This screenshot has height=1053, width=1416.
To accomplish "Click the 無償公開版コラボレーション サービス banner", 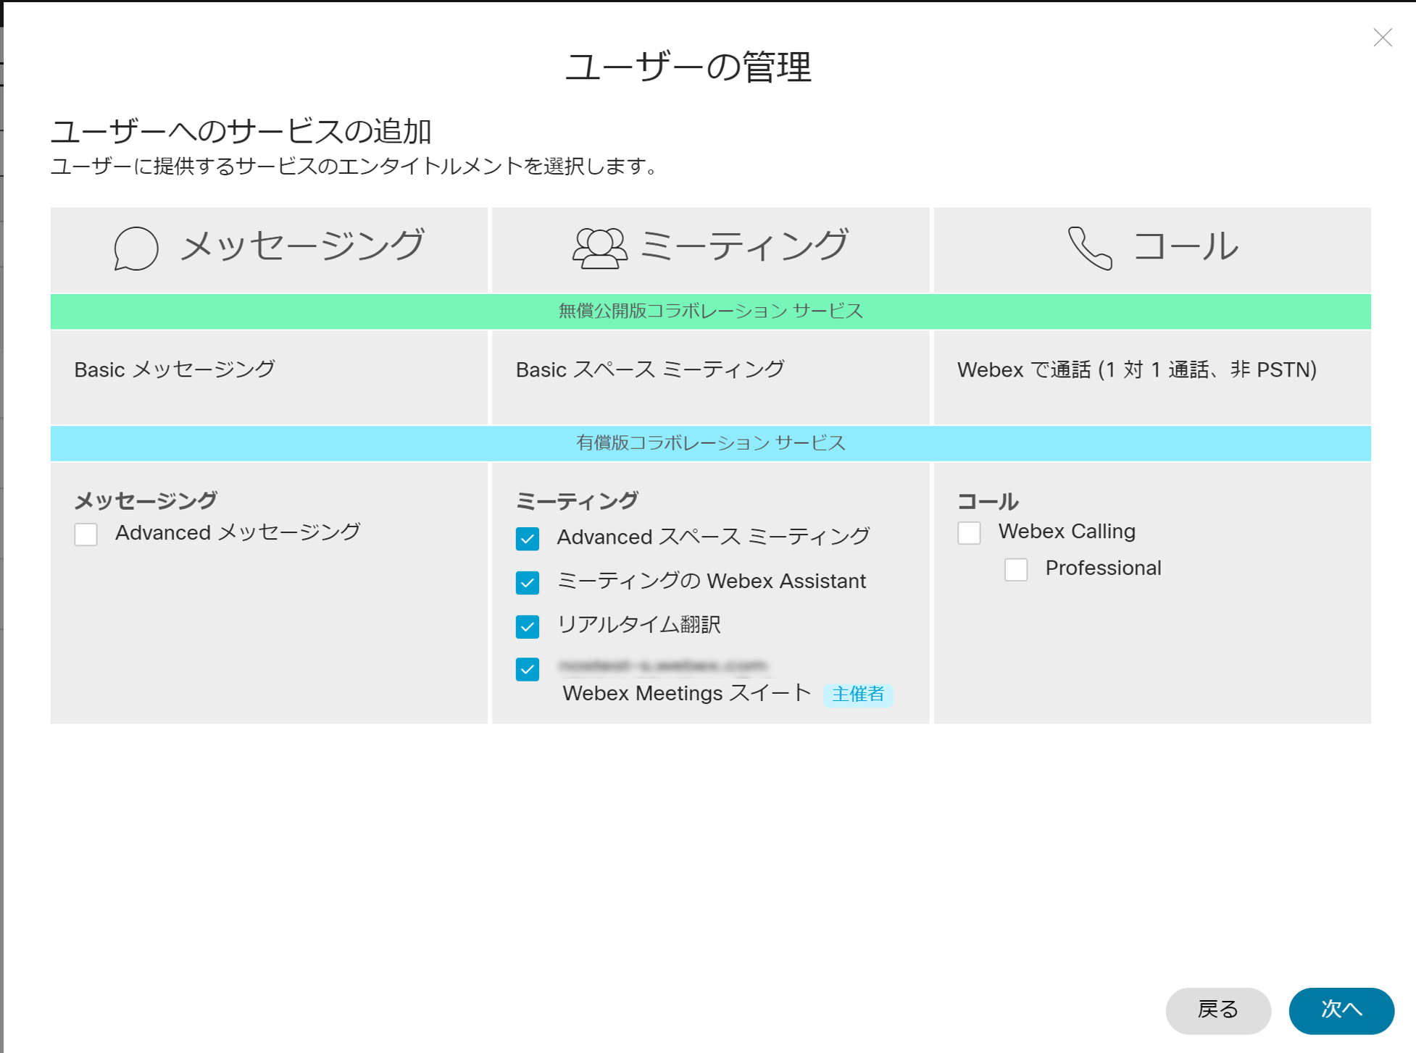I will click(x=710, y=311).
